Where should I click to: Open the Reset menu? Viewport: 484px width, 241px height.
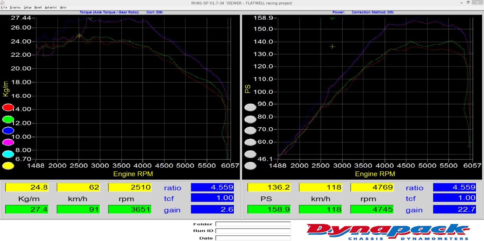pyautogui.click(x=38, y=8)
